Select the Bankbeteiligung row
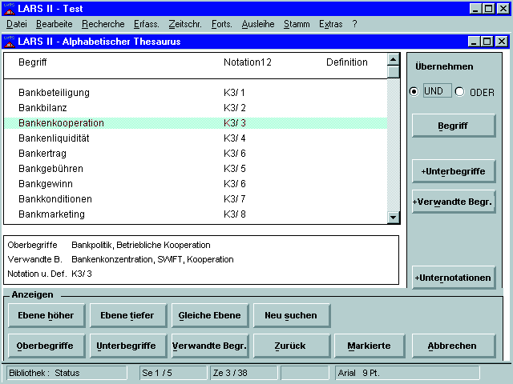513x384 pixels. point(196,93)
